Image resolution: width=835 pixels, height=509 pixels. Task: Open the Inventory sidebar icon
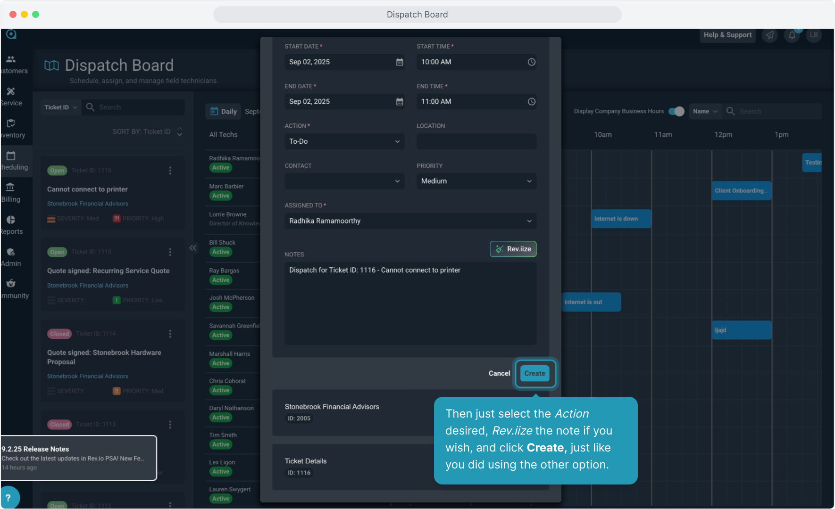(x=11, y=123)
